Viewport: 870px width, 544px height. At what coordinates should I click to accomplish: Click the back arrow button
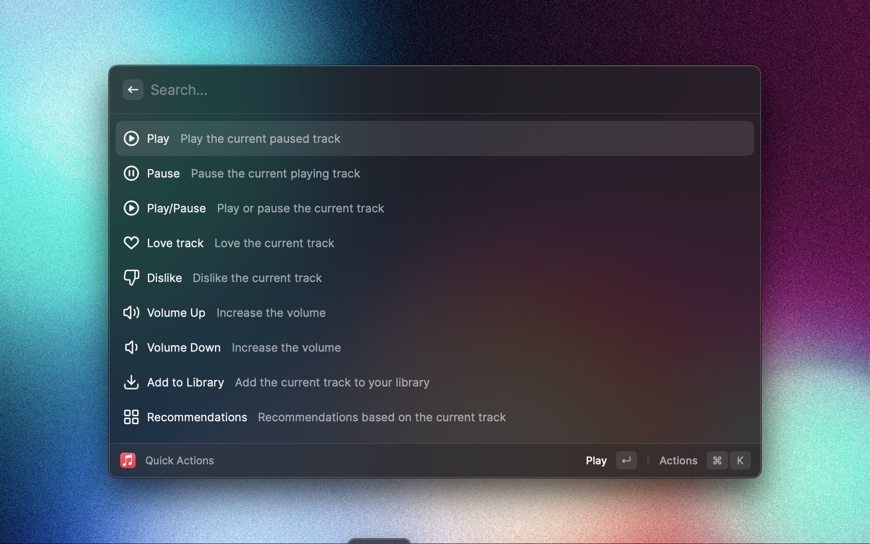point(133,90)
